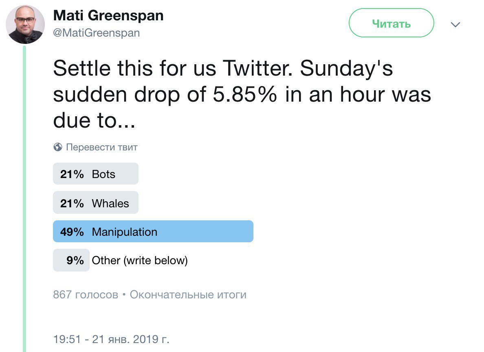
Task: Click the globe translate icon
Action: tap(58, 147)
